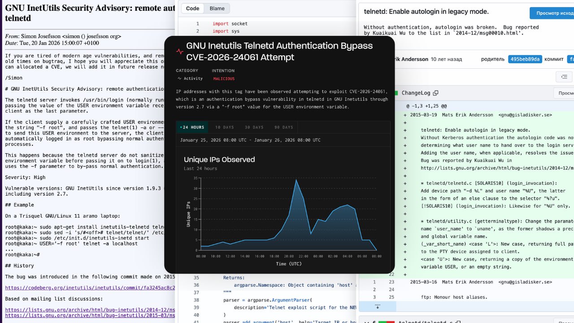Click the blue 'Просмотр исход' button
The image size is (574, 323).
[x=552, y=13]
